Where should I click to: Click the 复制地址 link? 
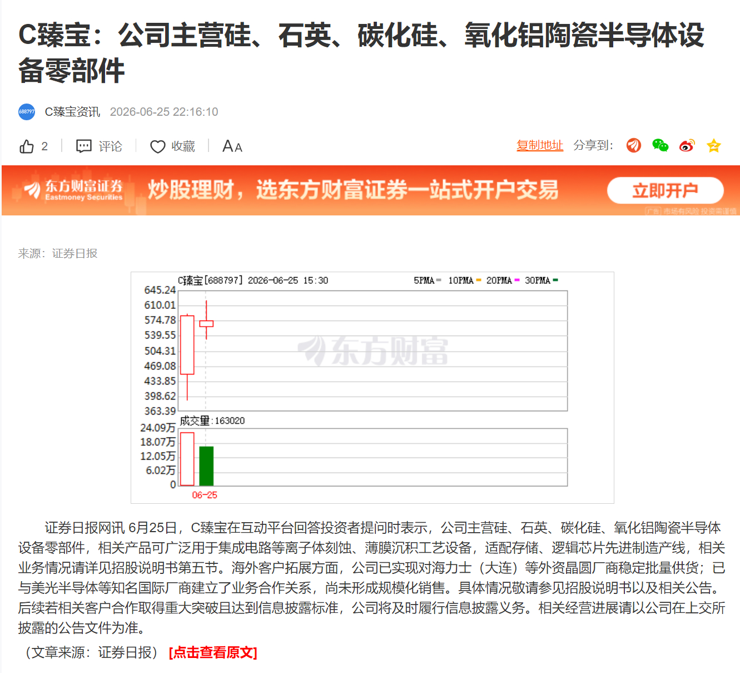pyautogui.click(x=540, y=145)
